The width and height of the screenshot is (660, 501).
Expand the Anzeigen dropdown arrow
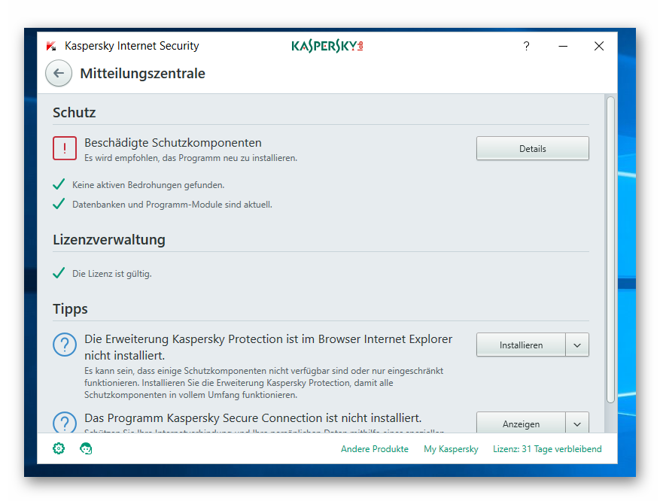[x=577, y=424]
